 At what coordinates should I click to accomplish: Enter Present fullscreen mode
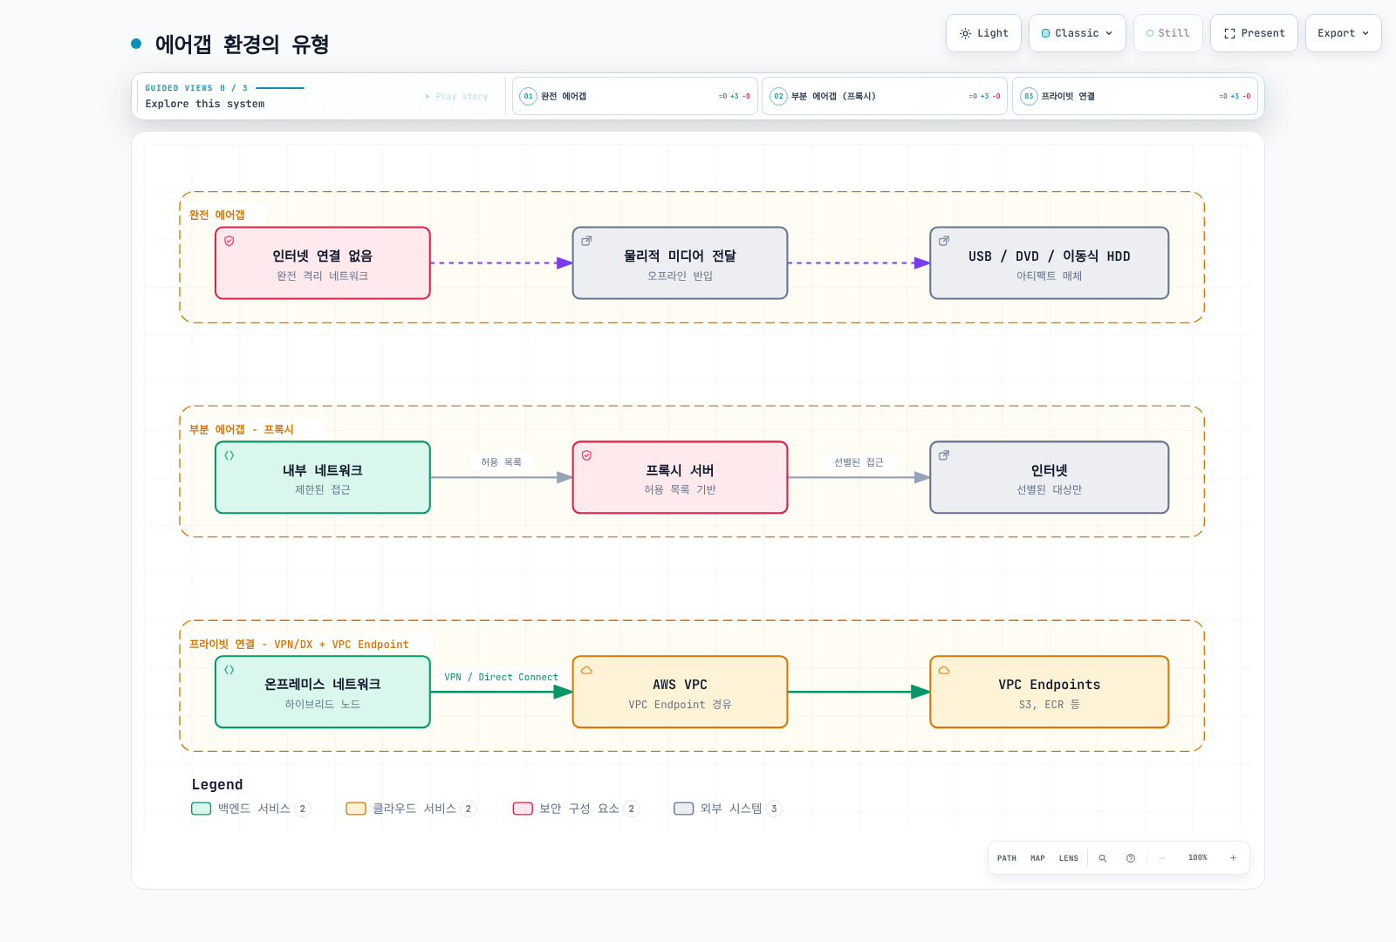[x=1254, y=33]
